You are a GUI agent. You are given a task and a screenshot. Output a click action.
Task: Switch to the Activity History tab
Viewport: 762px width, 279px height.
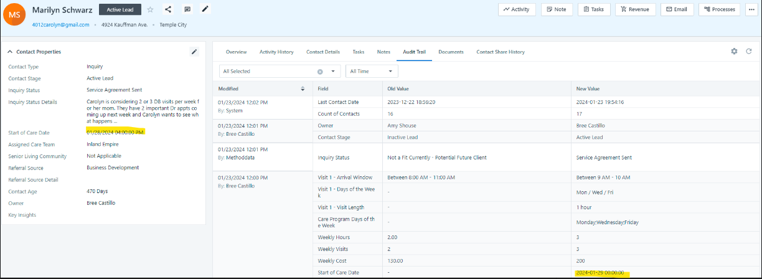pos(276,52)
